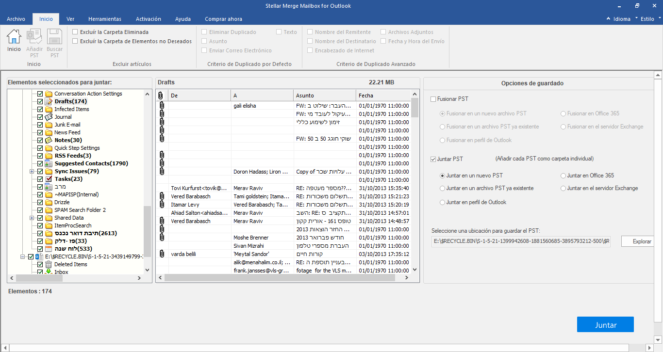Click the paperclip on the Itamar Levy row
This screenshot has width=663, height=352.
162,205
